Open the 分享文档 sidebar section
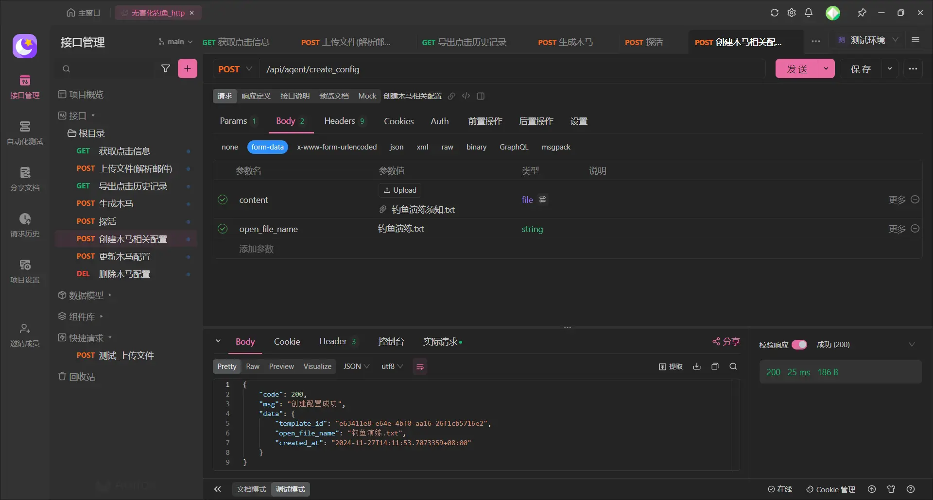Screen dimensions: 933x500 [x=25, y=179]
